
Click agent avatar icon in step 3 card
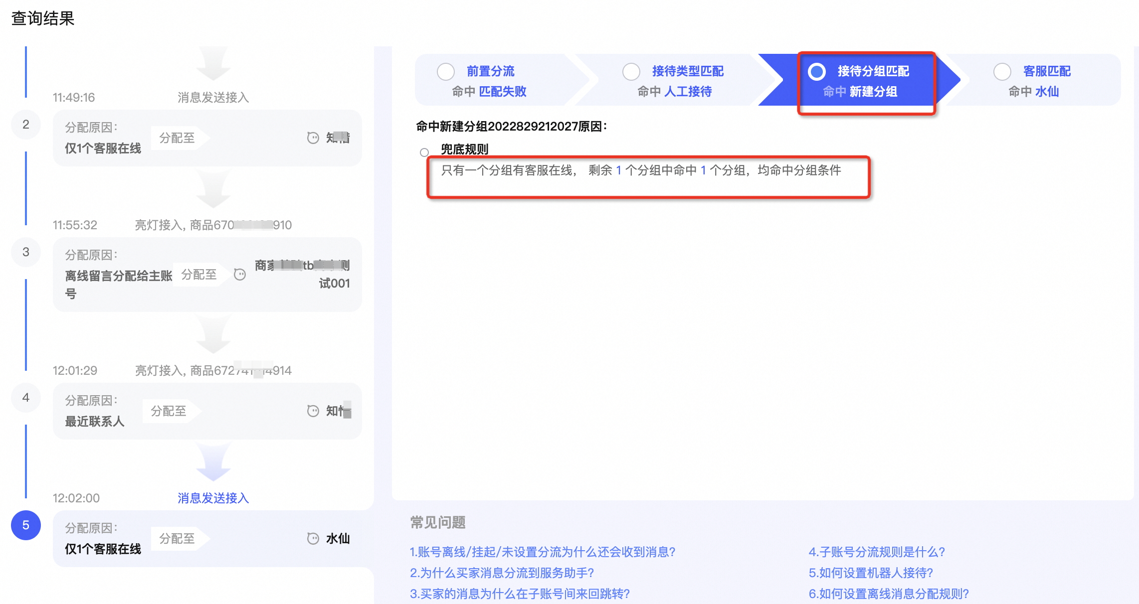(x=240, y=274)
